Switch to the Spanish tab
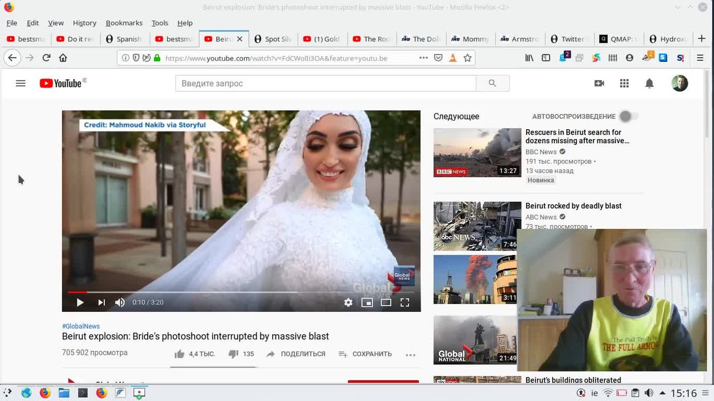This screenshot has height=401, width=714. (124, 39)
